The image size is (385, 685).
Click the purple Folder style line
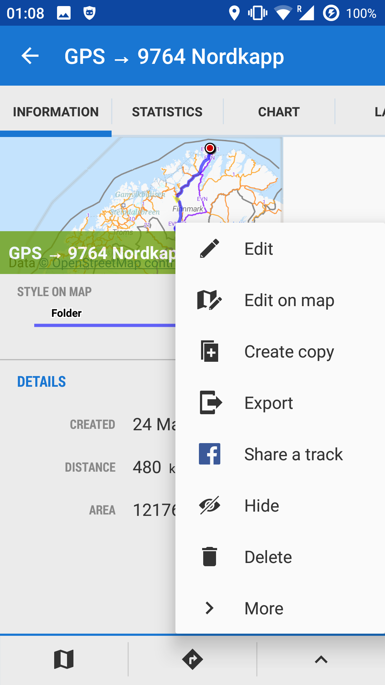tap(103, 325)
